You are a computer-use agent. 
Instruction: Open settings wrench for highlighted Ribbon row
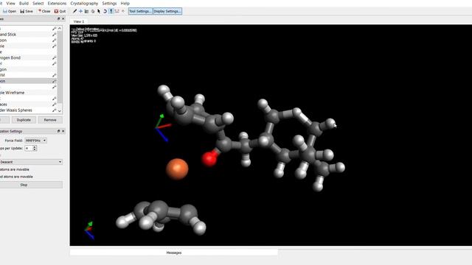pos(54,81)
